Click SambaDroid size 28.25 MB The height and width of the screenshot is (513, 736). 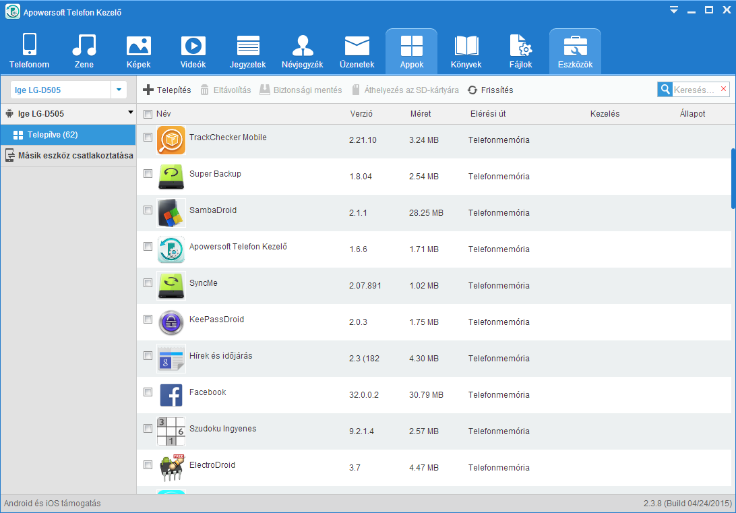click(426, 212)
